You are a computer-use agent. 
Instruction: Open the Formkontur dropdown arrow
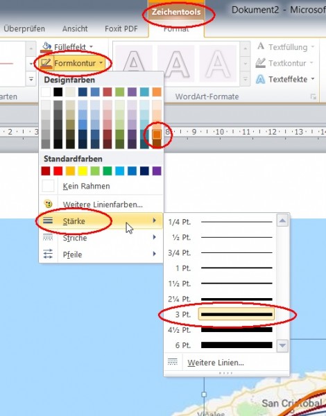[x=101, y=63]
